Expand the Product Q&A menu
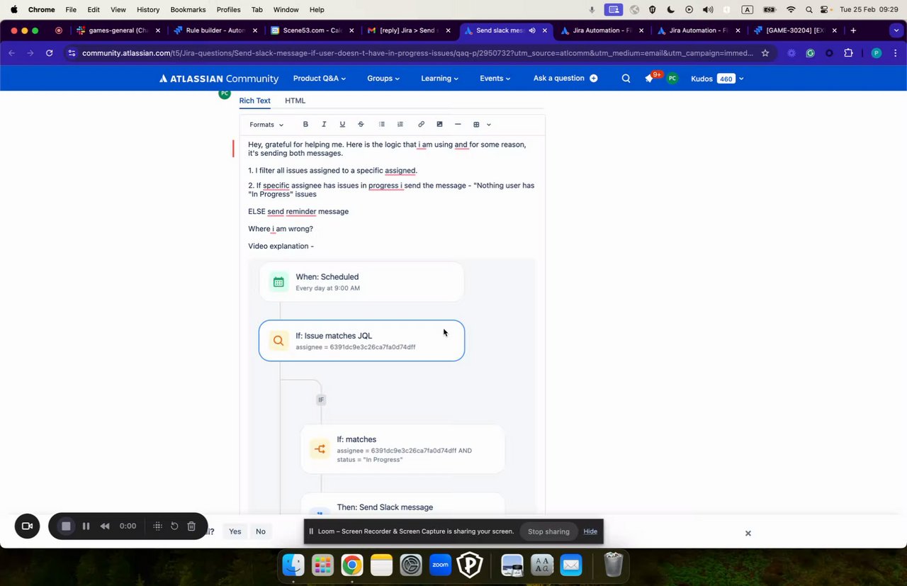The height and width of the screenshot is (586, 907). point(320,79)
